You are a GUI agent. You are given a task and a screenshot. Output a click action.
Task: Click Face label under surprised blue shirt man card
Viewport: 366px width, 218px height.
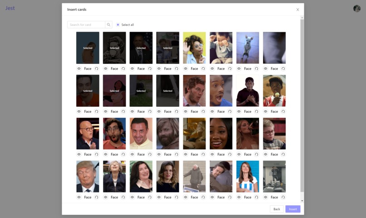pos(221,111)
